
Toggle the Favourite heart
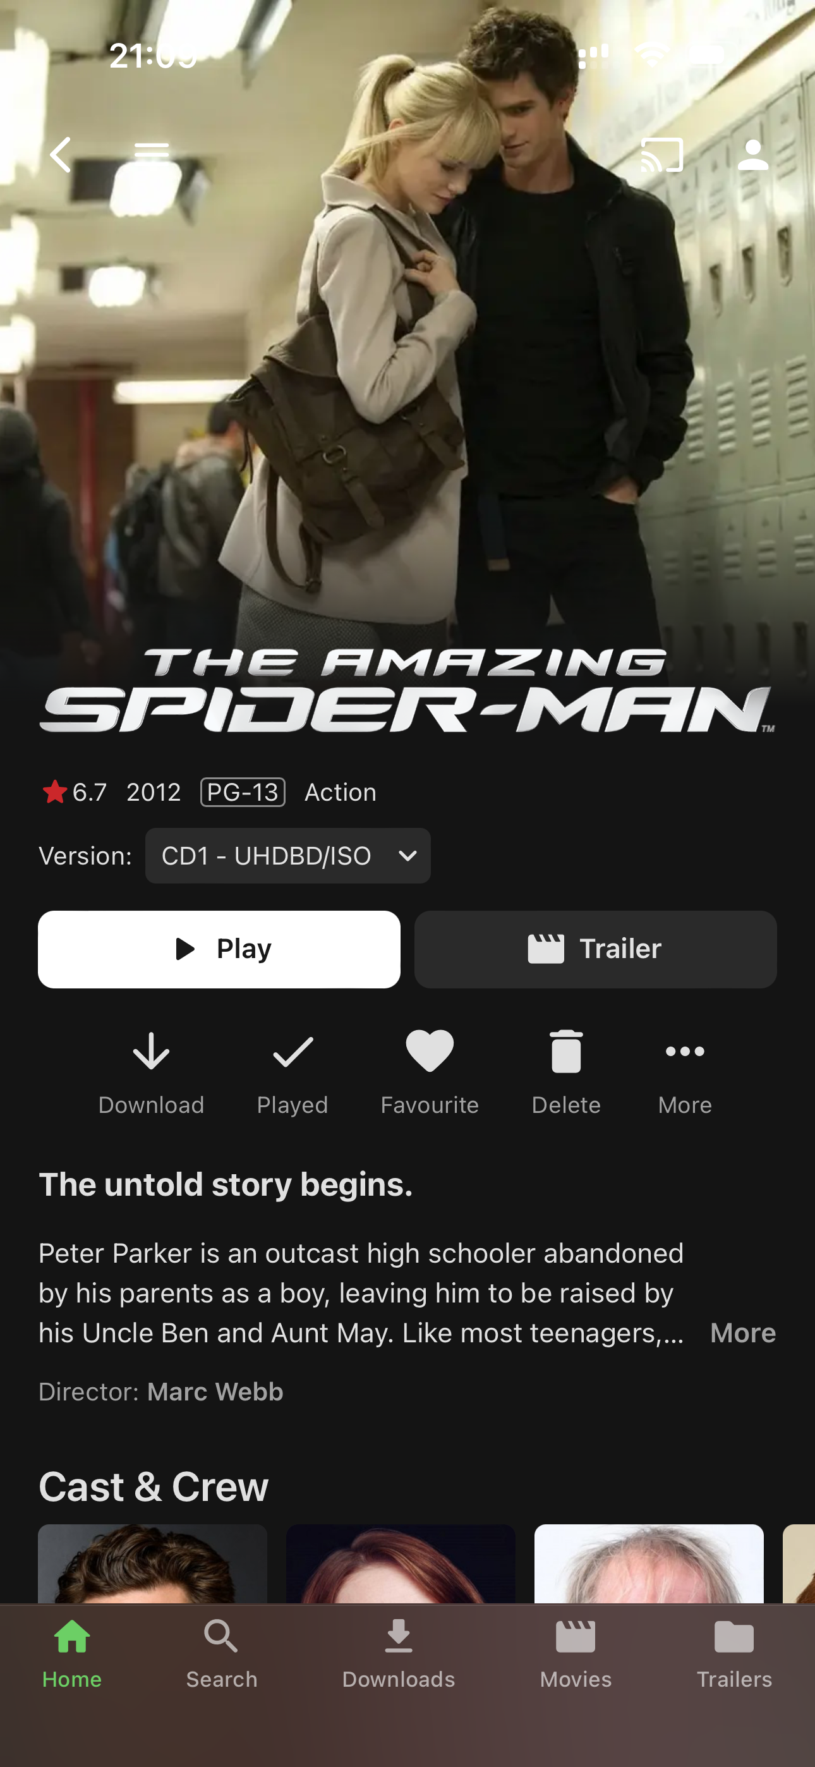coord(430,1050)
